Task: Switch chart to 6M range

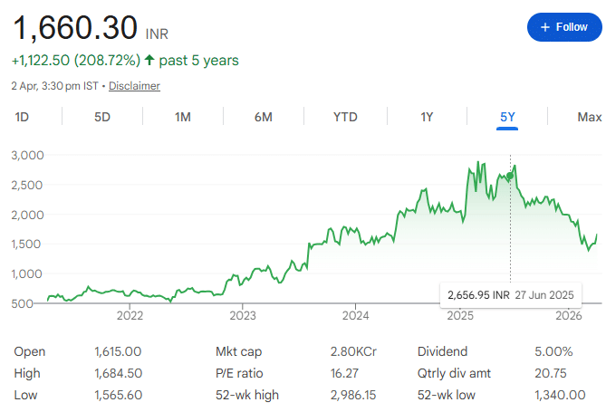Action: pyautogui.click(x=264, y=117)
